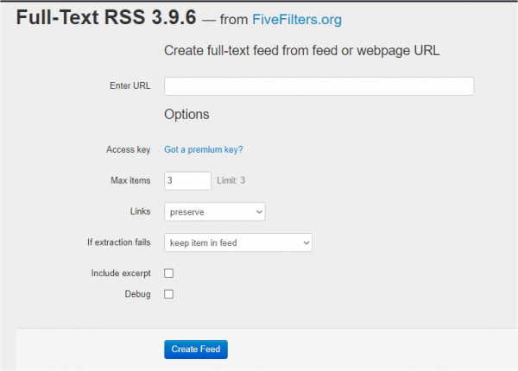
Task: Click the Enter URL text field
Action: (x=319, y=86)
